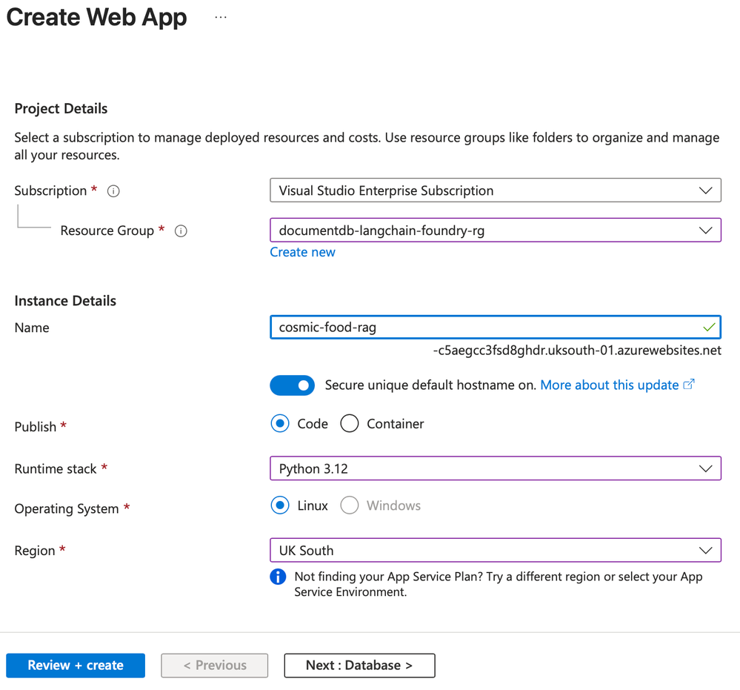740x690 pixels.
Task: Click the green checkmark in the Name field
Action: pyautogui.click(x=709, y=327)
